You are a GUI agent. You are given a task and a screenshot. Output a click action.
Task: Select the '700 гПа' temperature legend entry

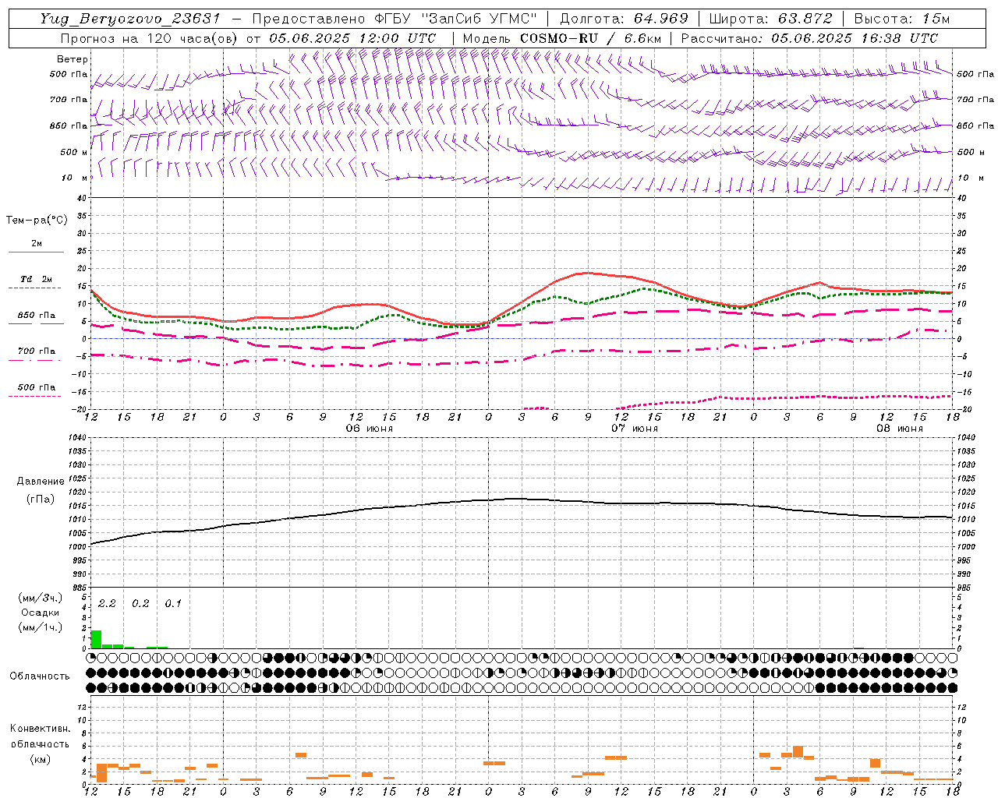click(37, 351)
